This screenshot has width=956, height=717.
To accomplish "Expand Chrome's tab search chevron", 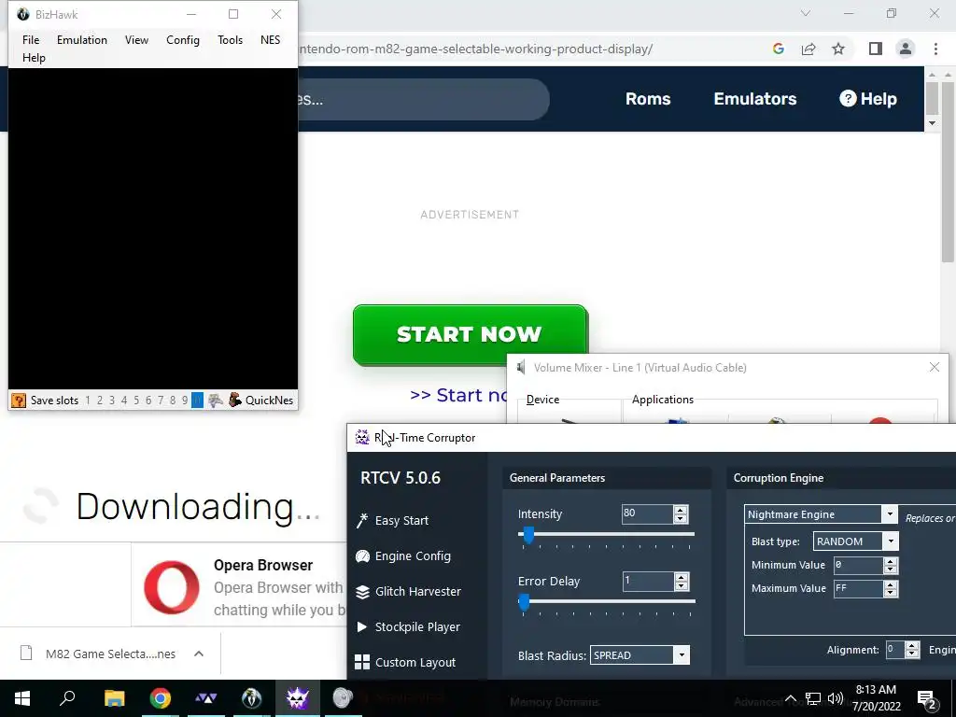I will coord(806,13).
